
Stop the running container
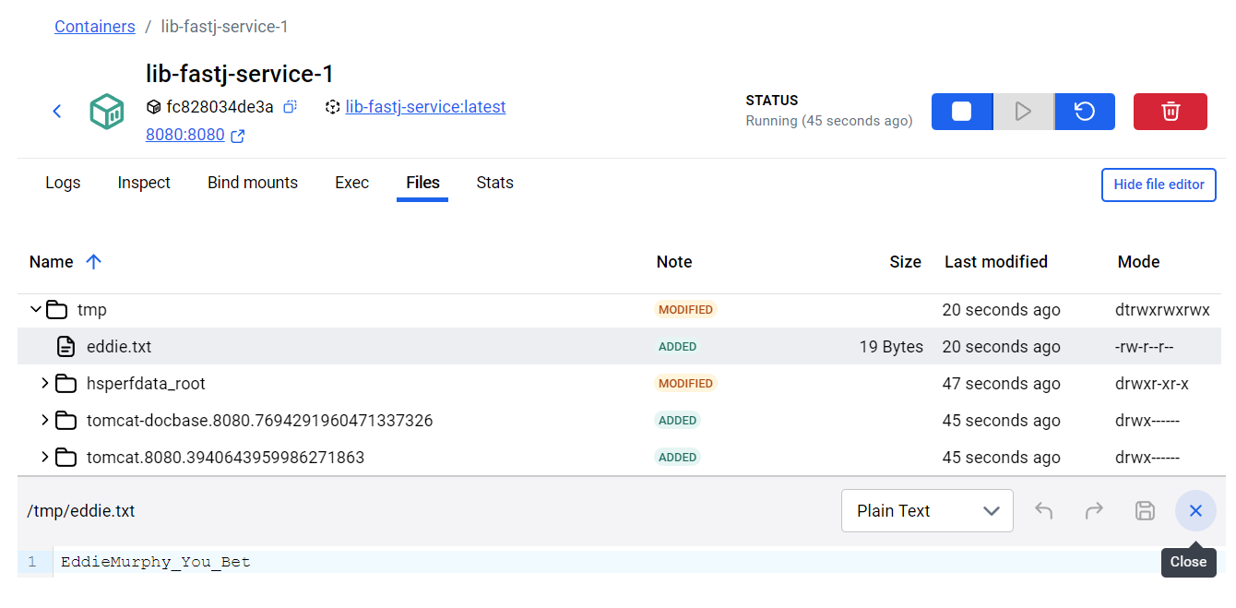961,112
